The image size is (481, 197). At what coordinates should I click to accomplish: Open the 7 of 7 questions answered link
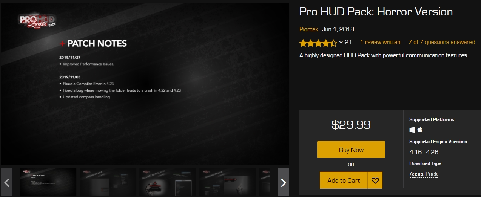coord(442,42)
